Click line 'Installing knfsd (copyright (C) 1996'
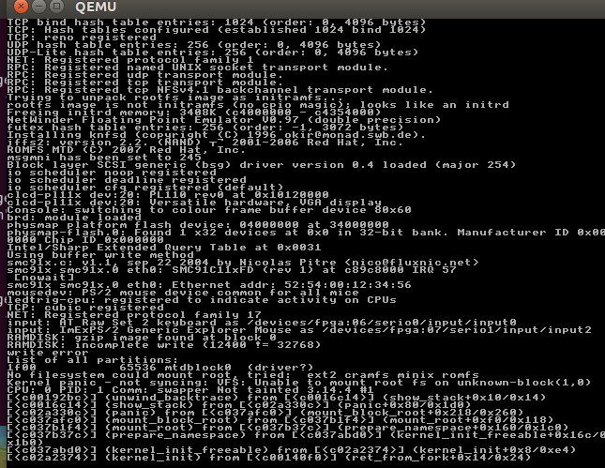Viewport: 605px width, 468px height. coord(216,135)
